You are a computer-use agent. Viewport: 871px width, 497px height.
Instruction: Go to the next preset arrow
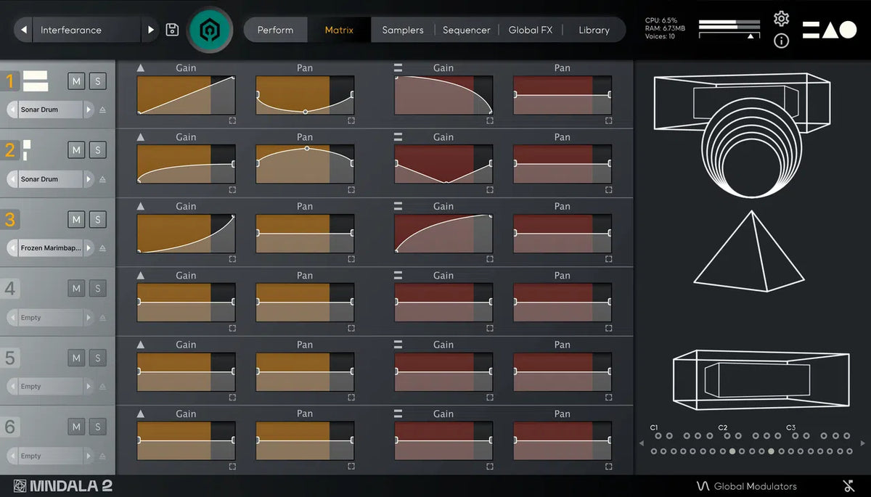coord(151,30)
